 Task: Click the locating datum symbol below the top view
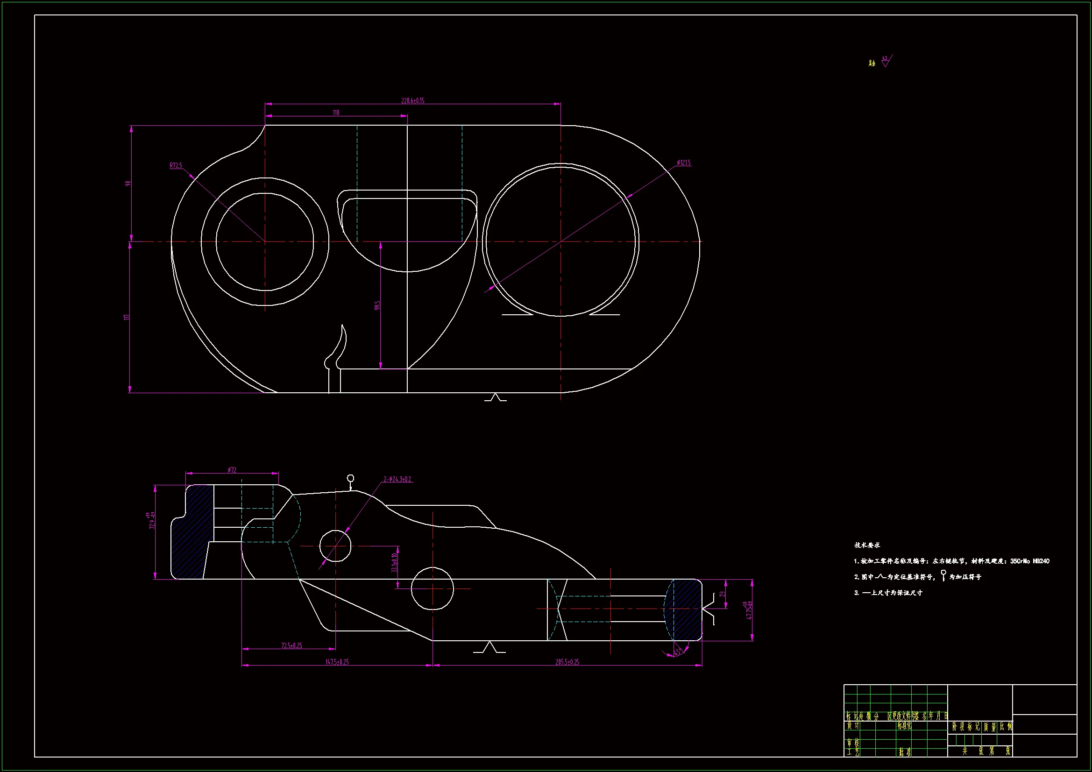(x=495, y=397)
